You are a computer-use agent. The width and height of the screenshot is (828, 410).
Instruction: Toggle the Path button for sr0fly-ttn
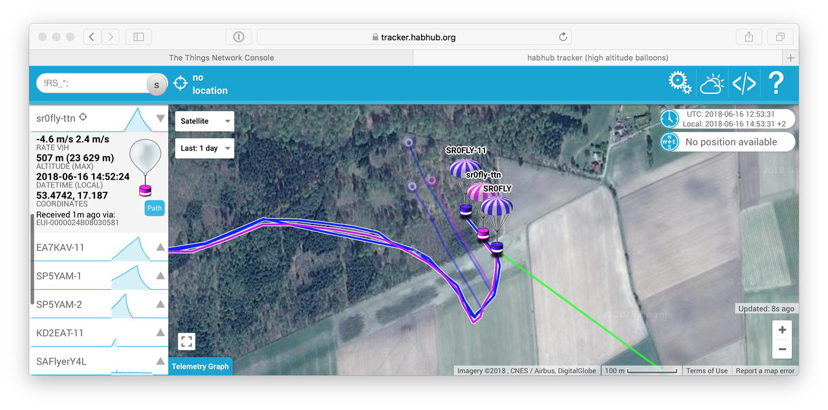[x=155, y=208]
